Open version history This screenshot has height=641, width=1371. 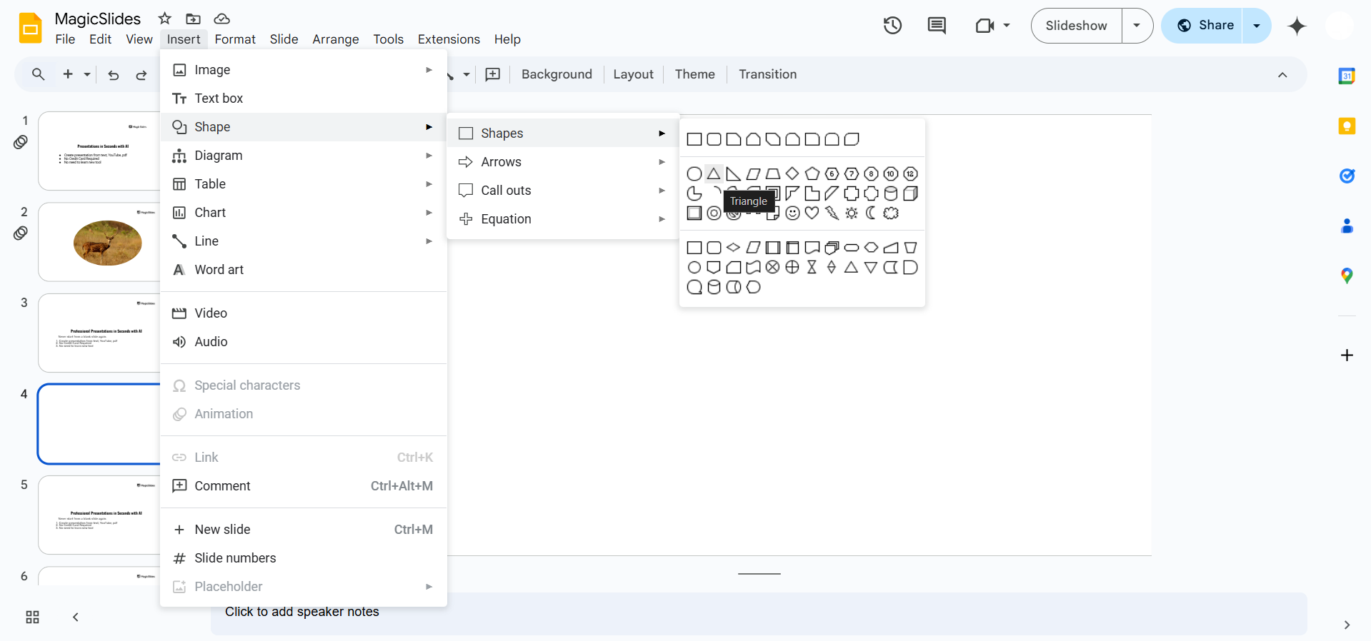[x=892, y=26]
